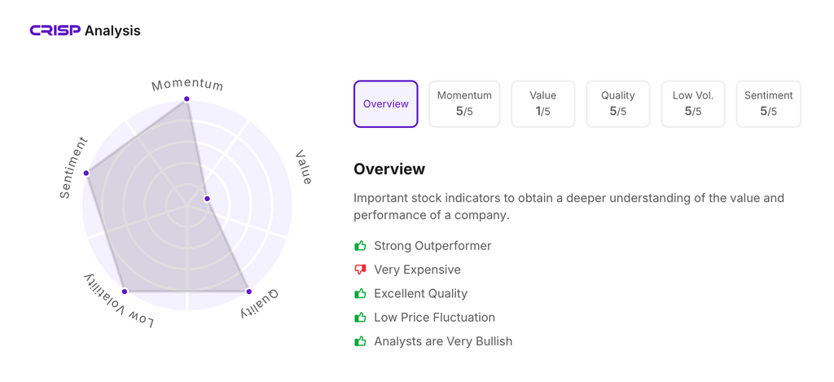Click the Momentum axis label on chart

click(x=187, y=84)
